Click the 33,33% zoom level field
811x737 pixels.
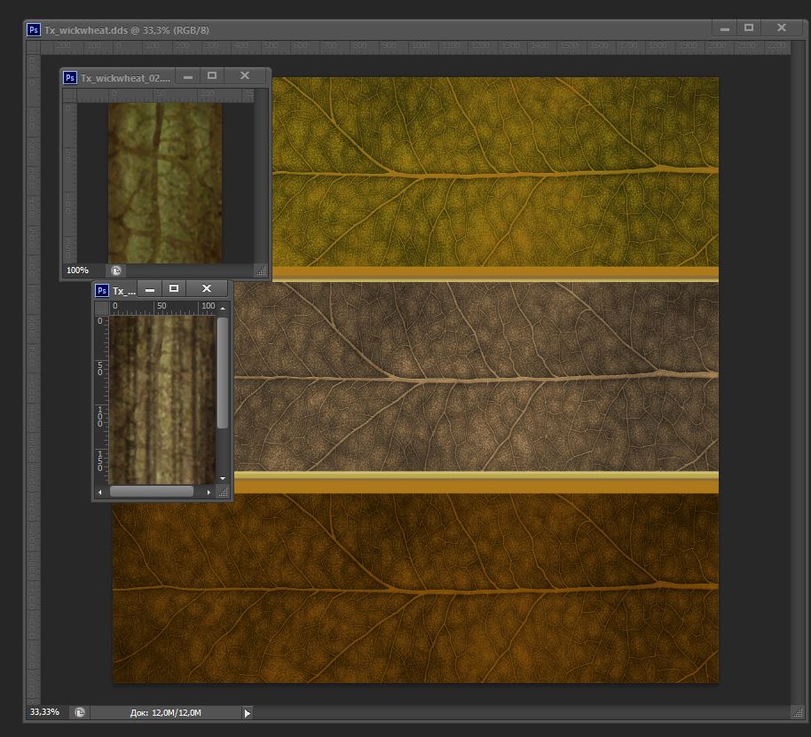click(x=46, y=712)
